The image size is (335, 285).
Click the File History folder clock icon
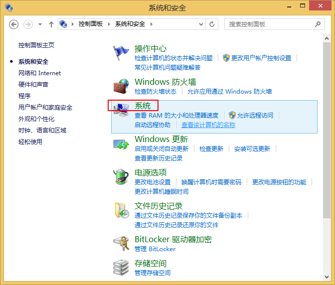pyautogui.click(x=122, y=210)
